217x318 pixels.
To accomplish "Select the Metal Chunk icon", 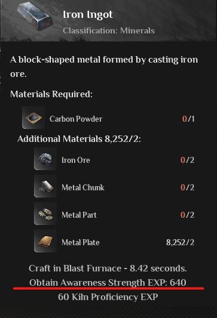I will (x=45, y=186).
